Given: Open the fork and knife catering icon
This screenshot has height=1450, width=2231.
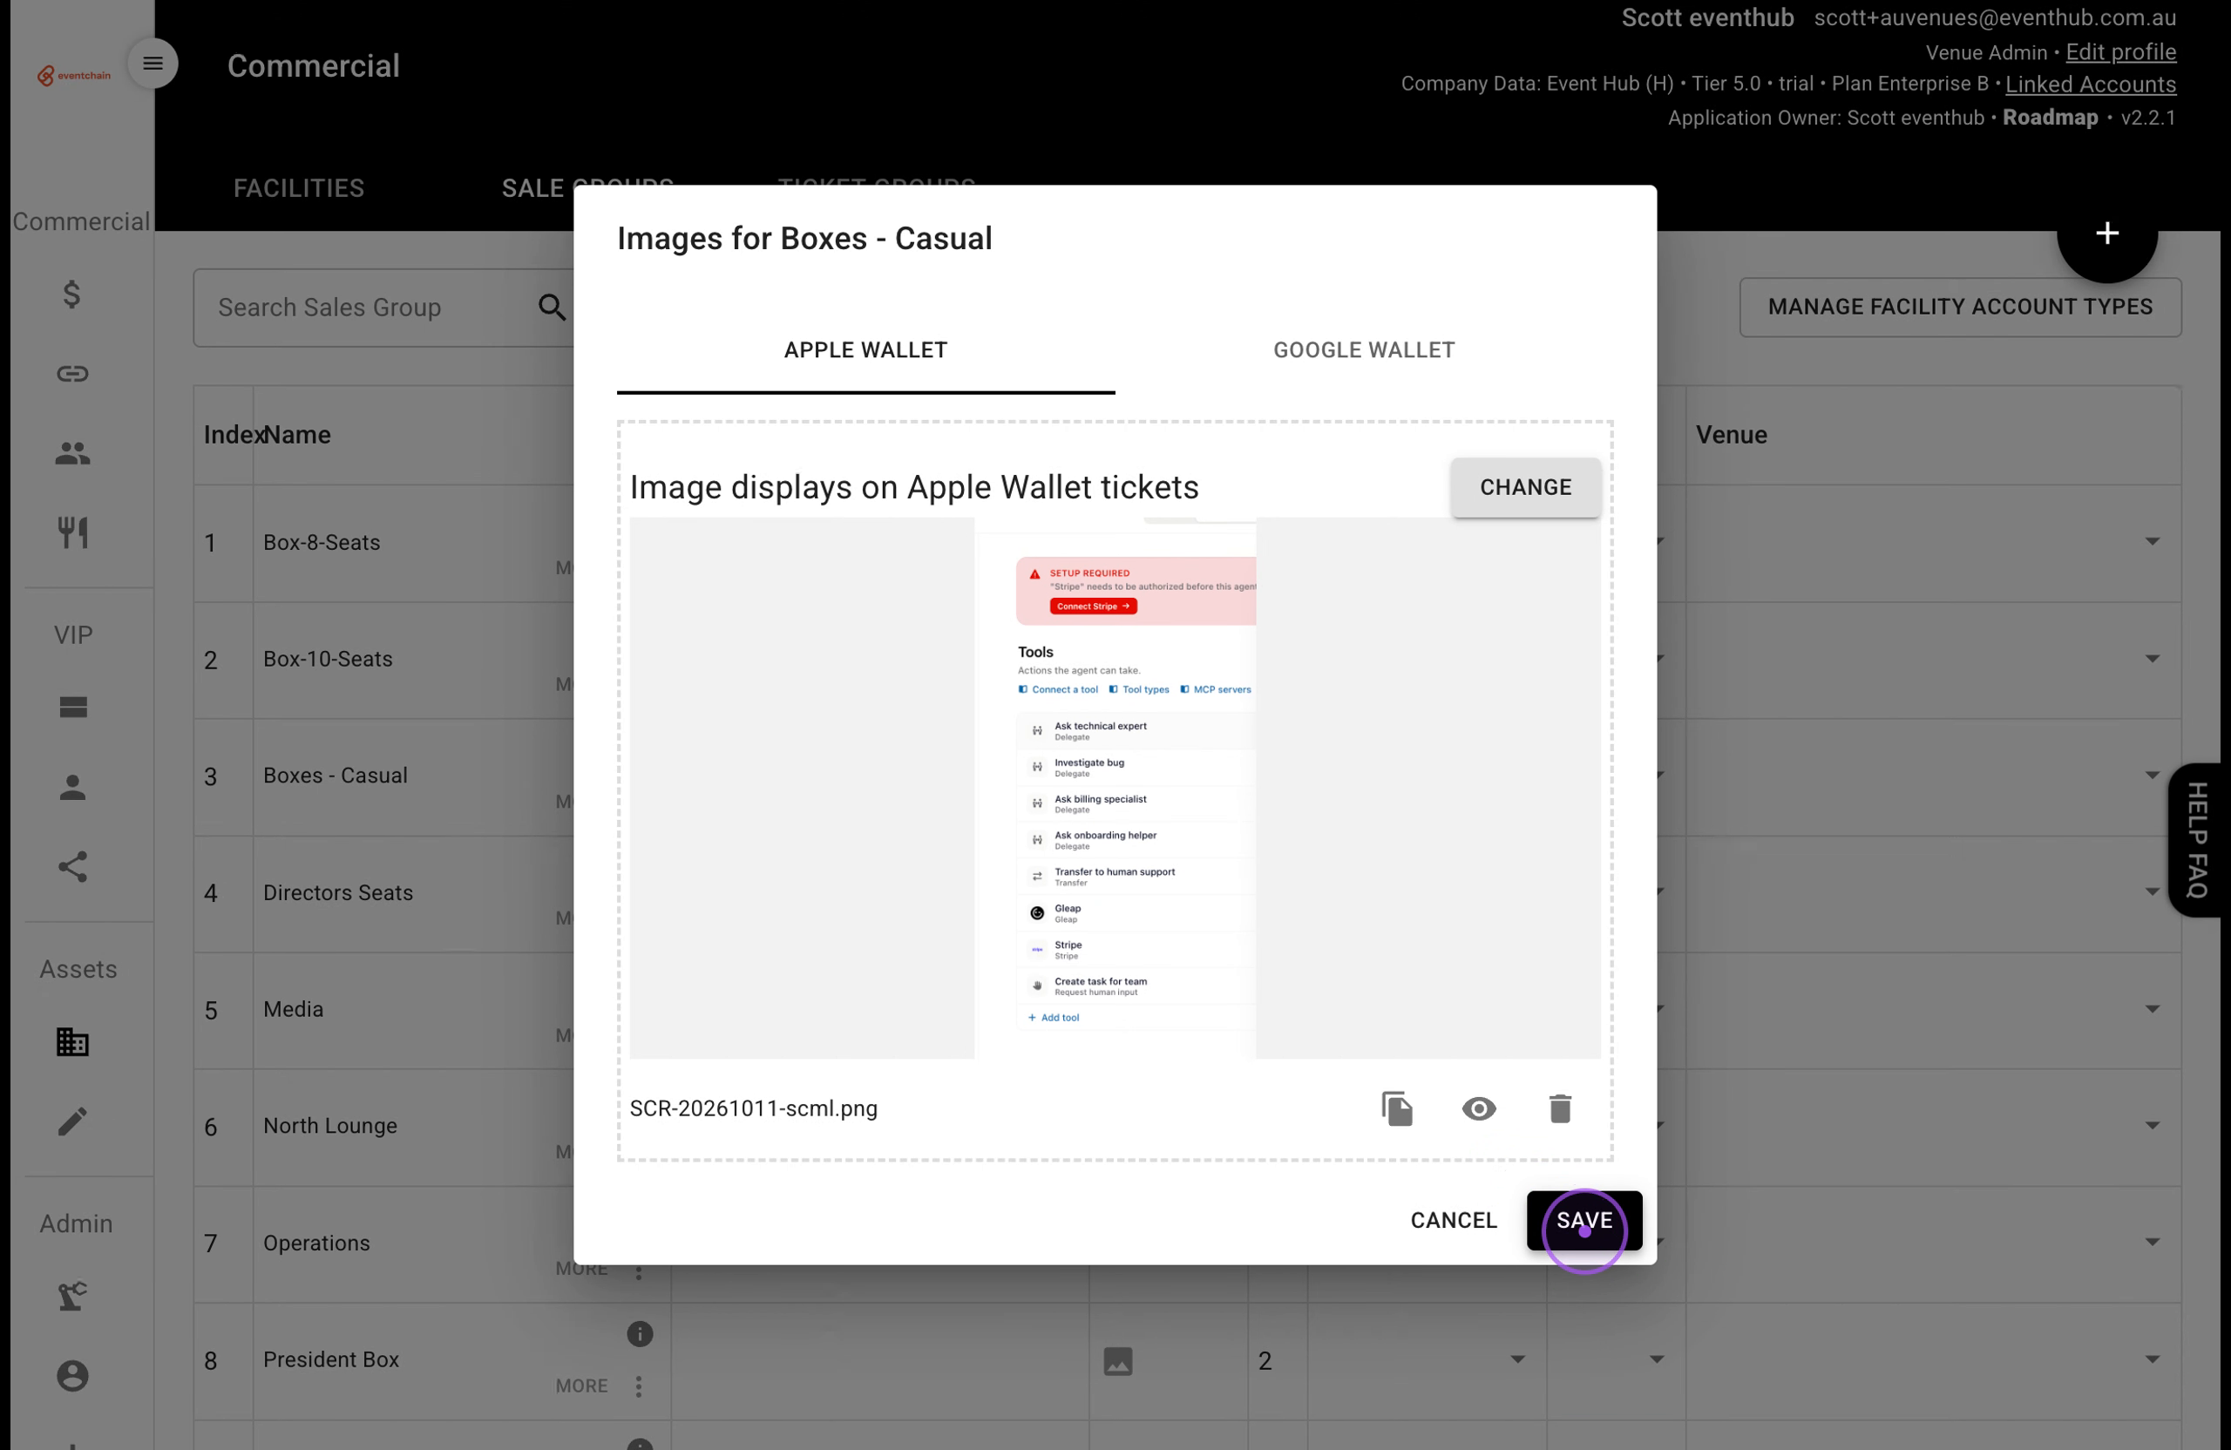Looking at the screenshot, I should click(72, 532).
